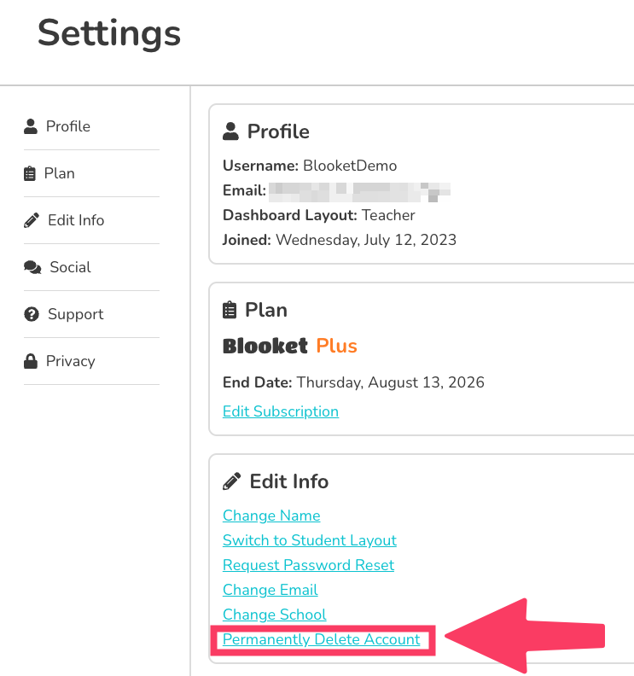The width and height of the screenshot is (634, 676).
Task: Click the pencil icon in Edit Info header
Action: click(x=231, y=481)
